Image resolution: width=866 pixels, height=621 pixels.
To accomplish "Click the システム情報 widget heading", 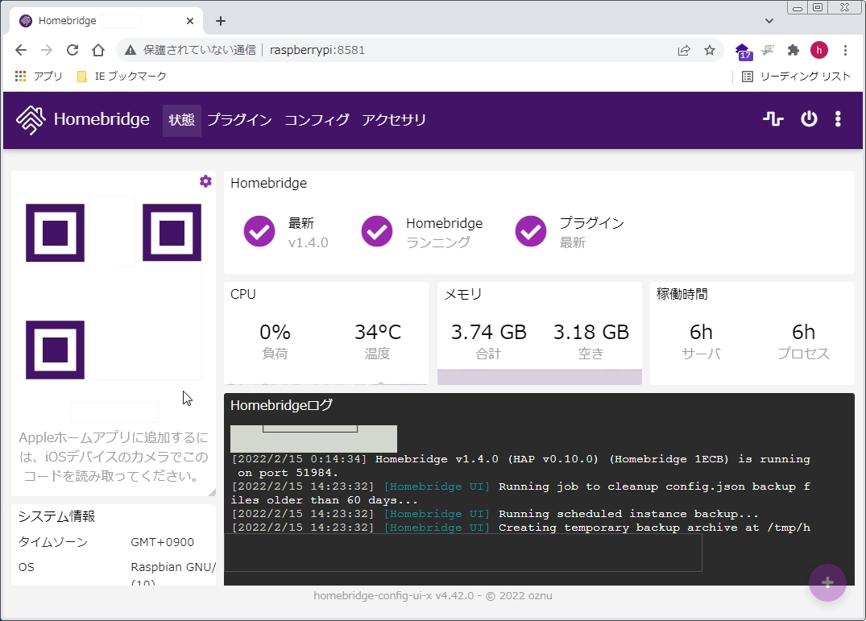I will [x=56, y=516].
